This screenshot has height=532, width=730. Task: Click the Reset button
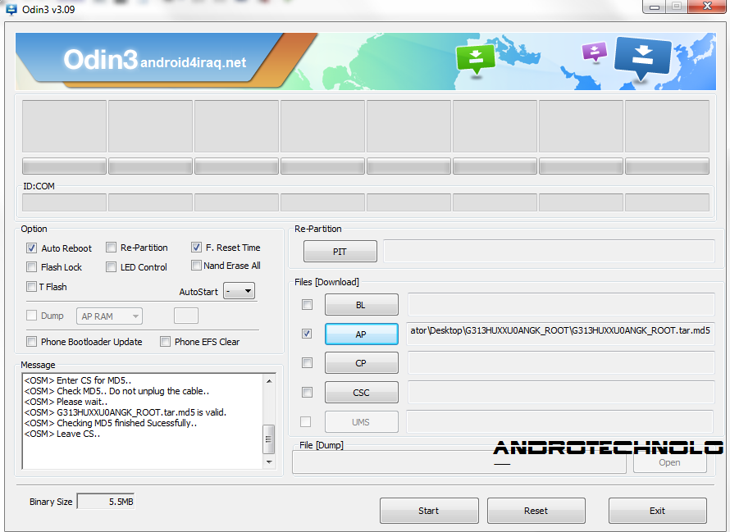click(x=536, y=511)
